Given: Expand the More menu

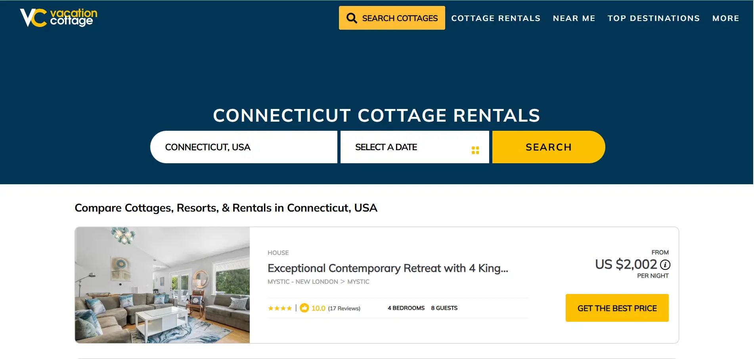Looking at the screenshot, I should pyautogui.click(x=726, y=18).
